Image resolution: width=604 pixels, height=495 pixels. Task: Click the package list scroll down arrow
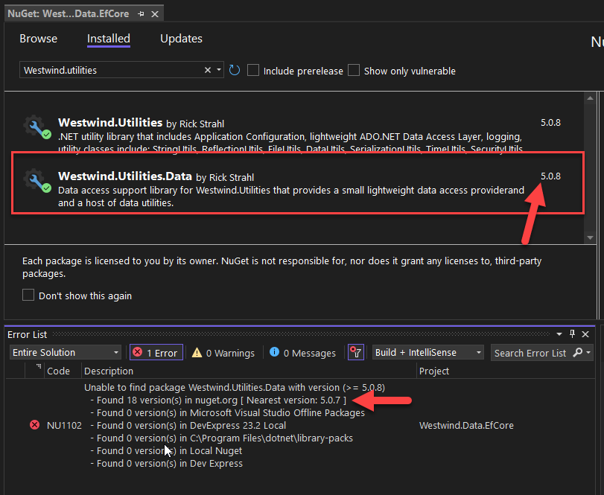pos(590,237)
